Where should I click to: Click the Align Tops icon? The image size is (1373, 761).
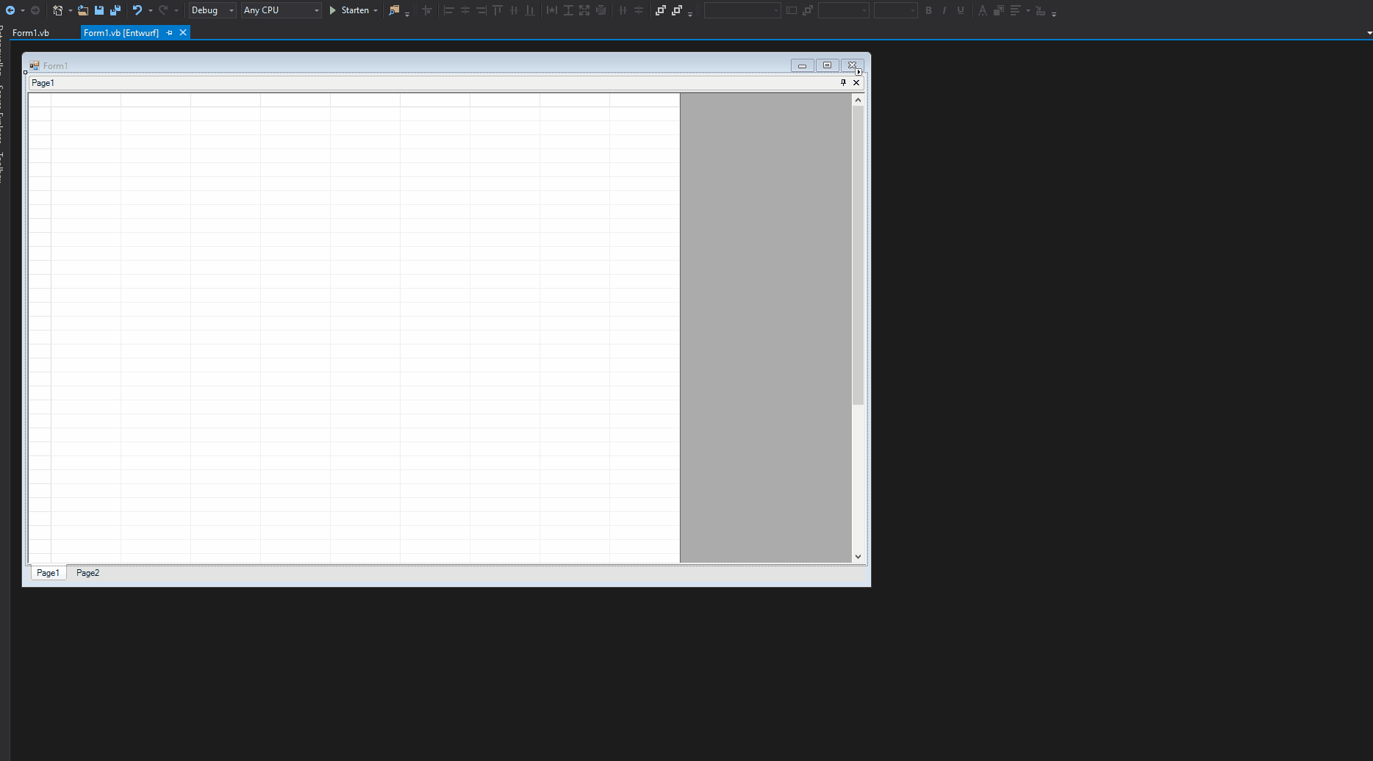(498, 10)
